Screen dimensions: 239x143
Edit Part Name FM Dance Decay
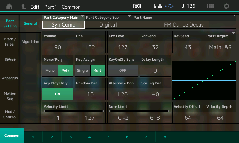click(184, 25)
